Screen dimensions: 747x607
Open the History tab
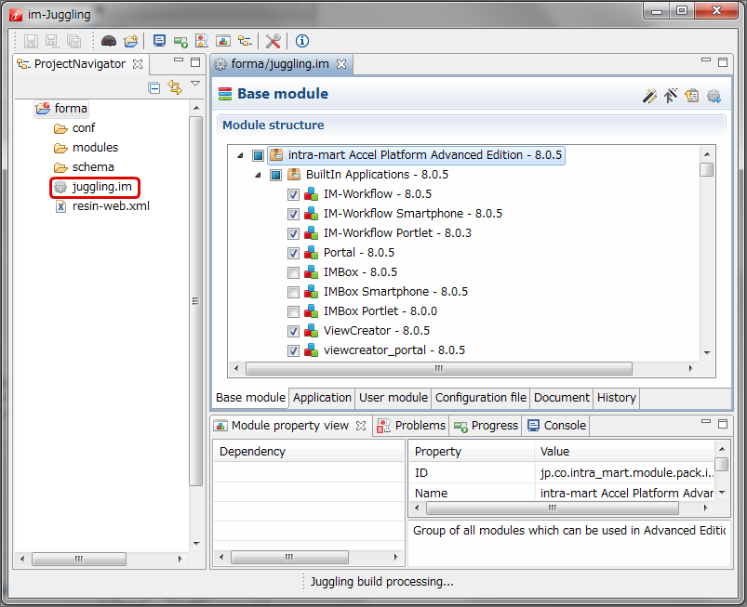pyautogui.click(x=617, y=398)
